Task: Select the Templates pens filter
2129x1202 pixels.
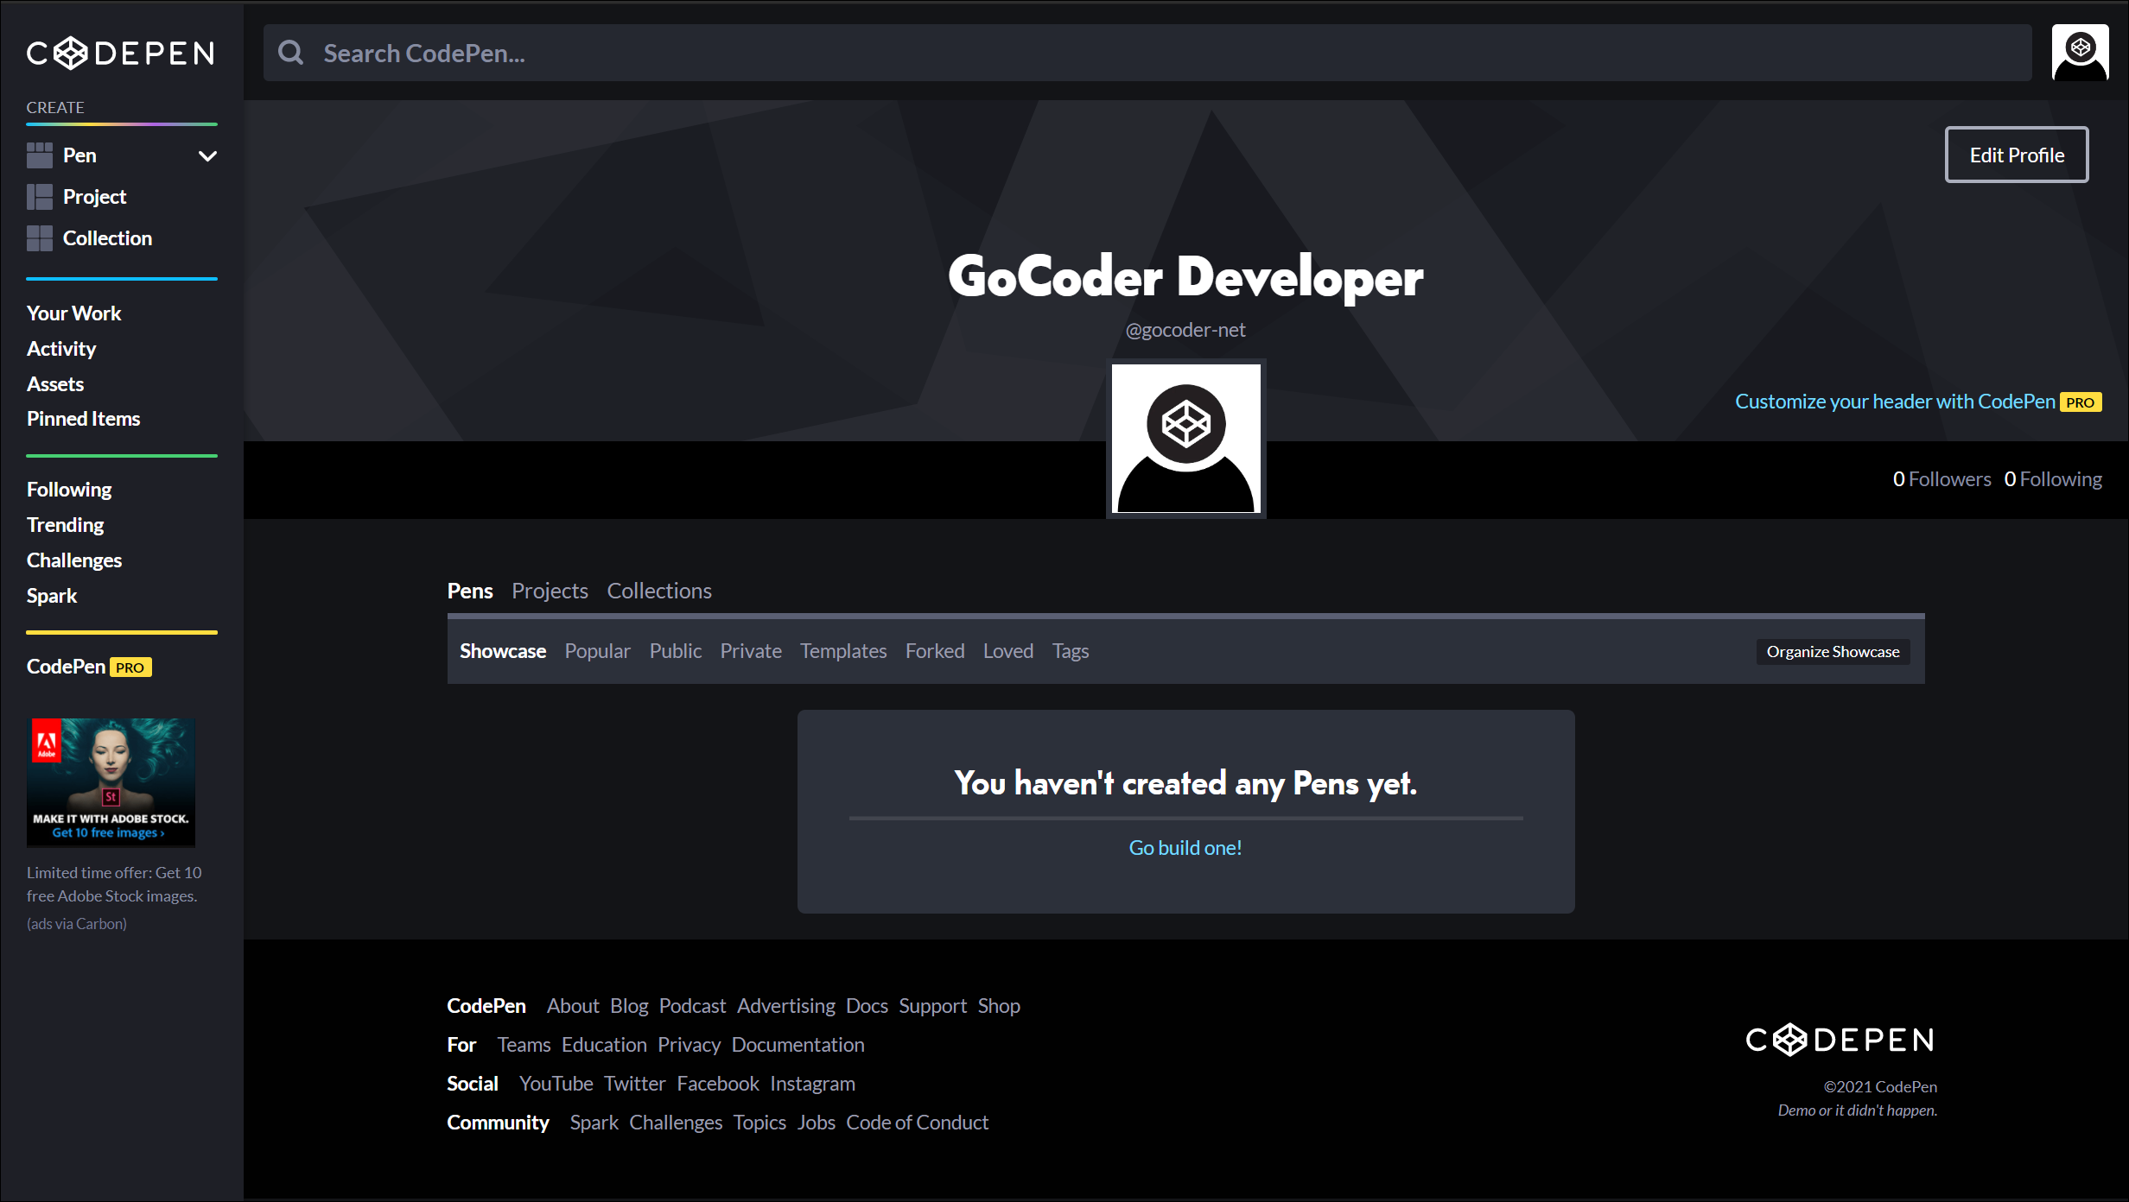Action: pos(843,651)
